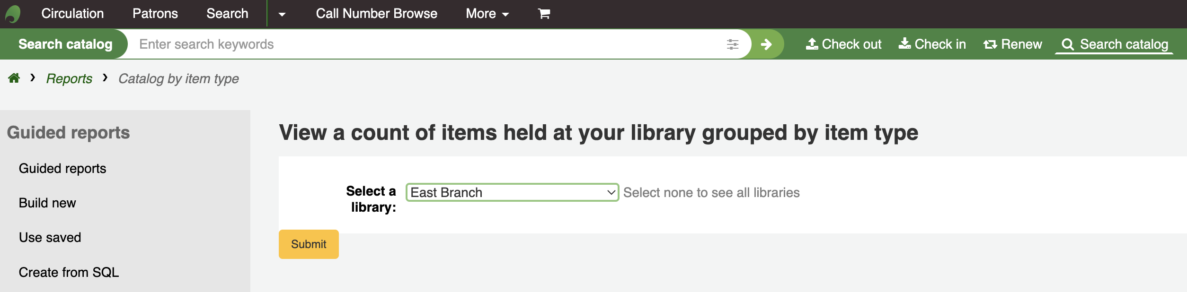The width and height of the screenshot is (1187, 292).
Task: Open the More menu
Action: 487,14
